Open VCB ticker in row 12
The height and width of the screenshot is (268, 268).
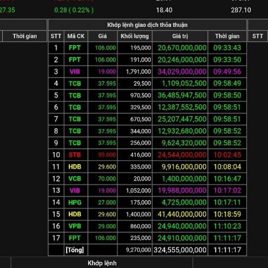pos(75,178)
